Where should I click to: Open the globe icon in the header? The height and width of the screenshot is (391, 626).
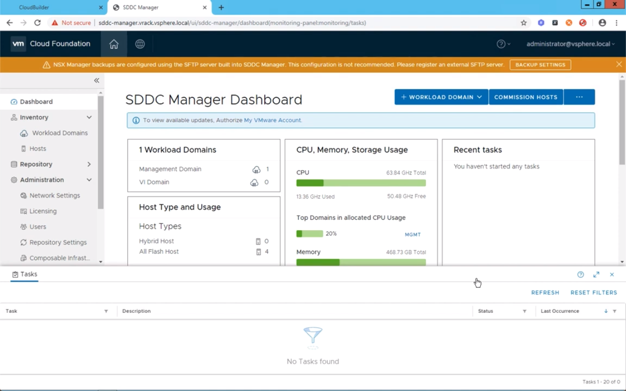click(140, 44)
